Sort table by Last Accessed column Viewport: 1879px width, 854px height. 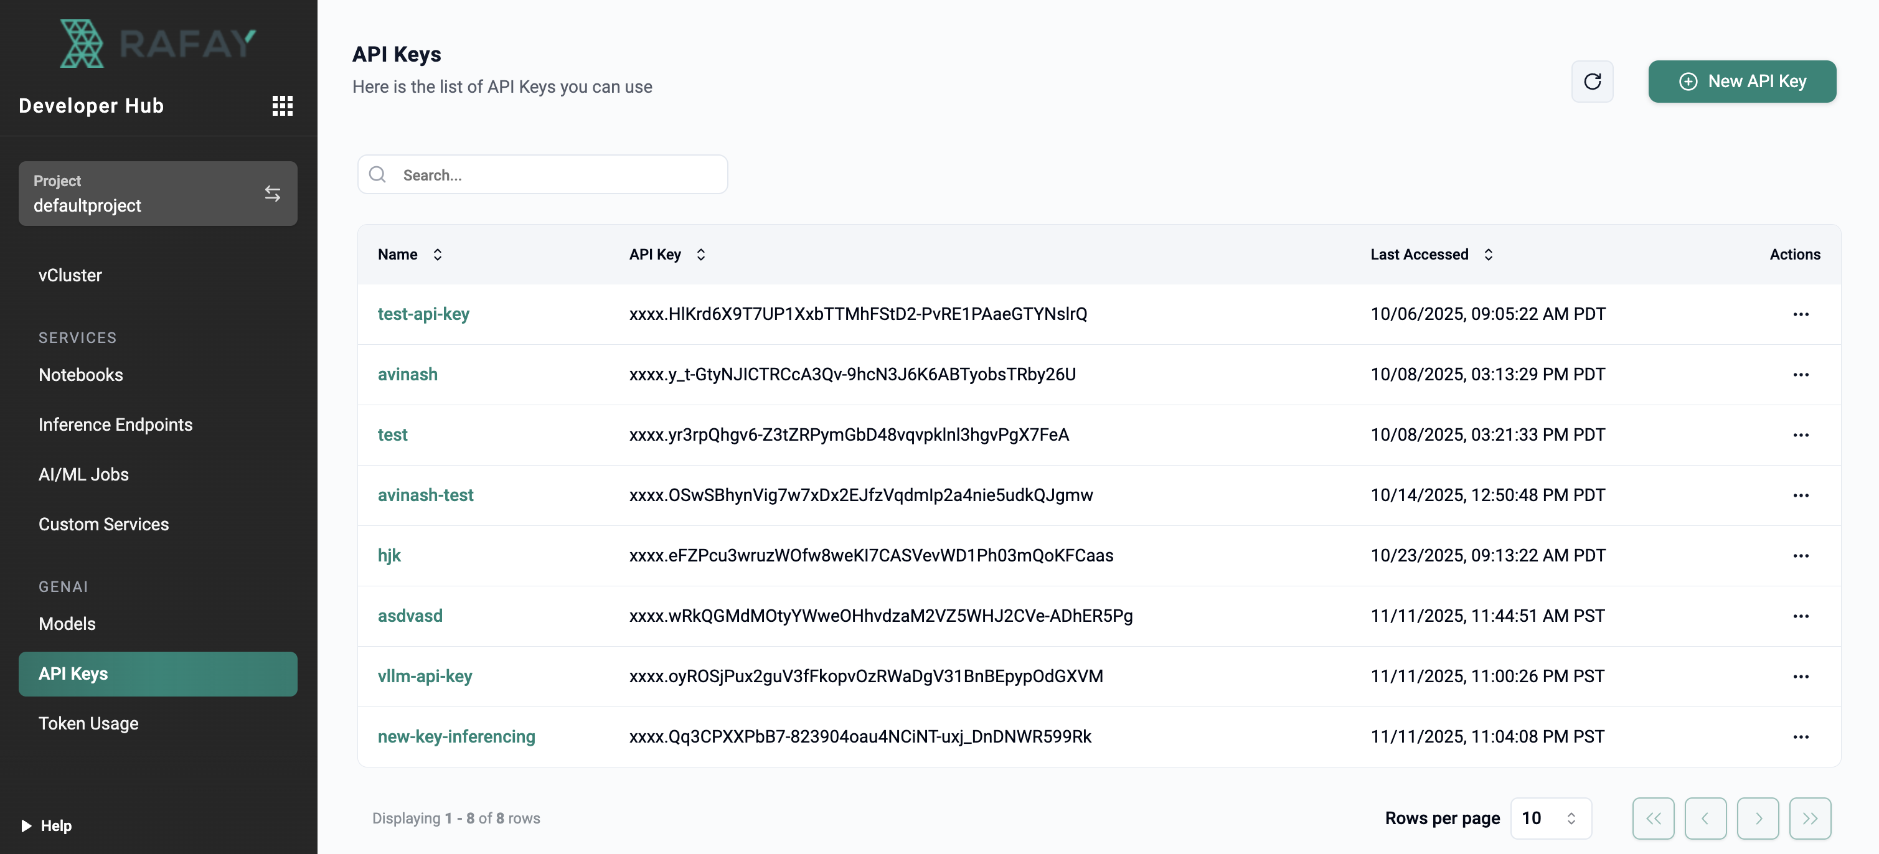pos(1488,255)
